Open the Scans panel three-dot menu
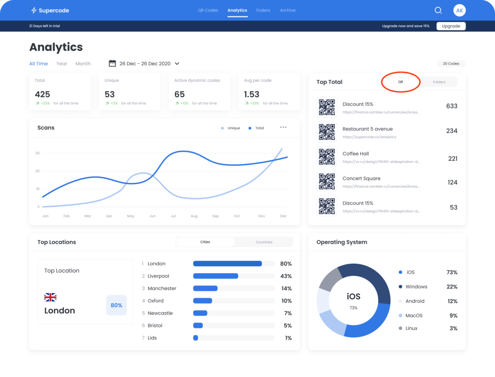 [283, 128]
